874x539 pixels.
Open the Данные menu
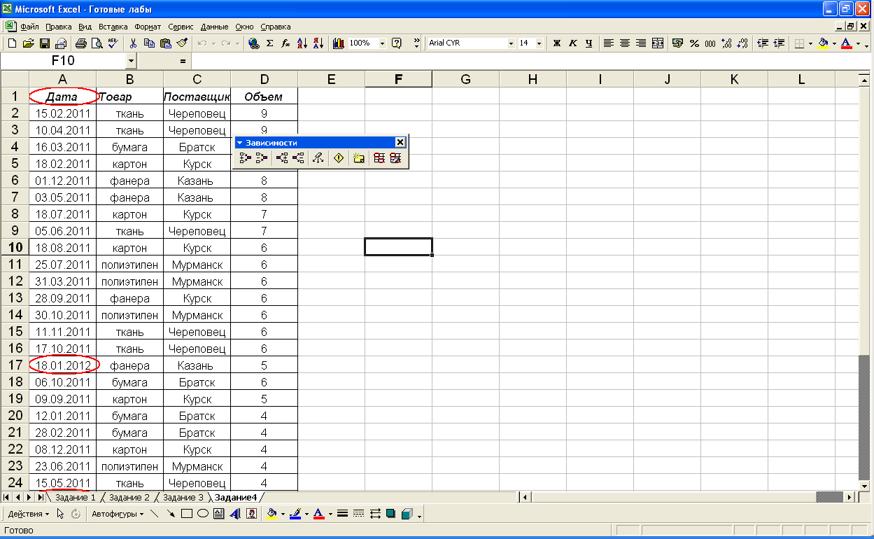[214, 27]
